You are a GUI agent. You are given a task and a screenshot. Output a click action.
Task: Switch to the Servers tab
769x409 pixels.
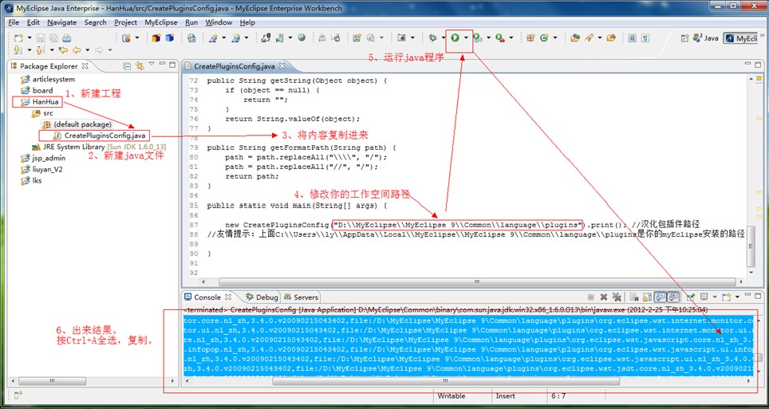pos(301,297)
